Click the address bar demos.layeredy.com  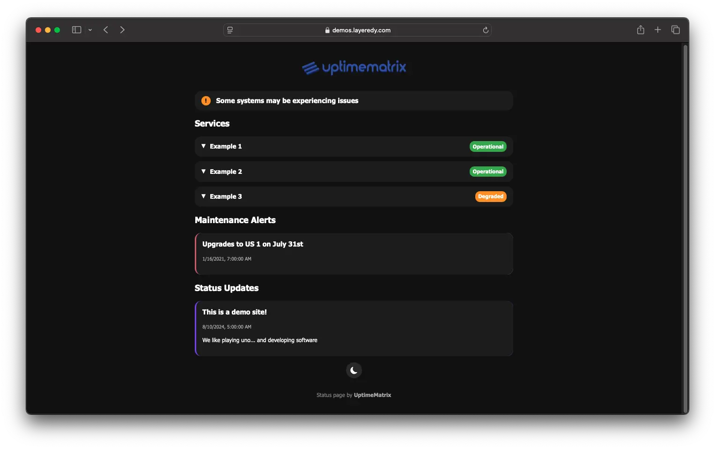[x=357, y=30]
